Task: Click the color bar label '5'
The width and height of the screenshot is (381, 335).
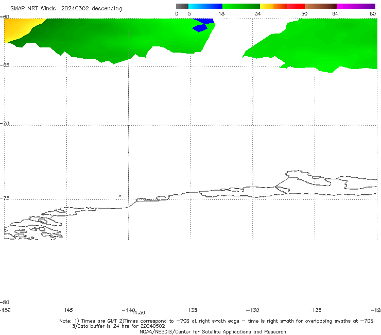Action: click(x=189, y=13)
